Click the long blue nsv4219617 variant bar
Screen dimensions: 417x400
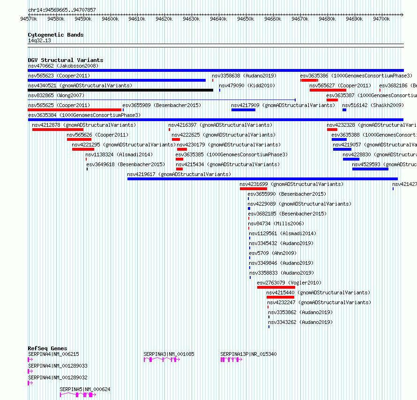click(x=263, y=179)
